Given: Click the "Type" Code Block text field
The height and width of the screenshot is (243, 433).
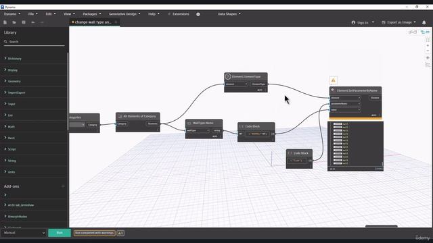Looking at the screenshot, I should pos(297,161).
